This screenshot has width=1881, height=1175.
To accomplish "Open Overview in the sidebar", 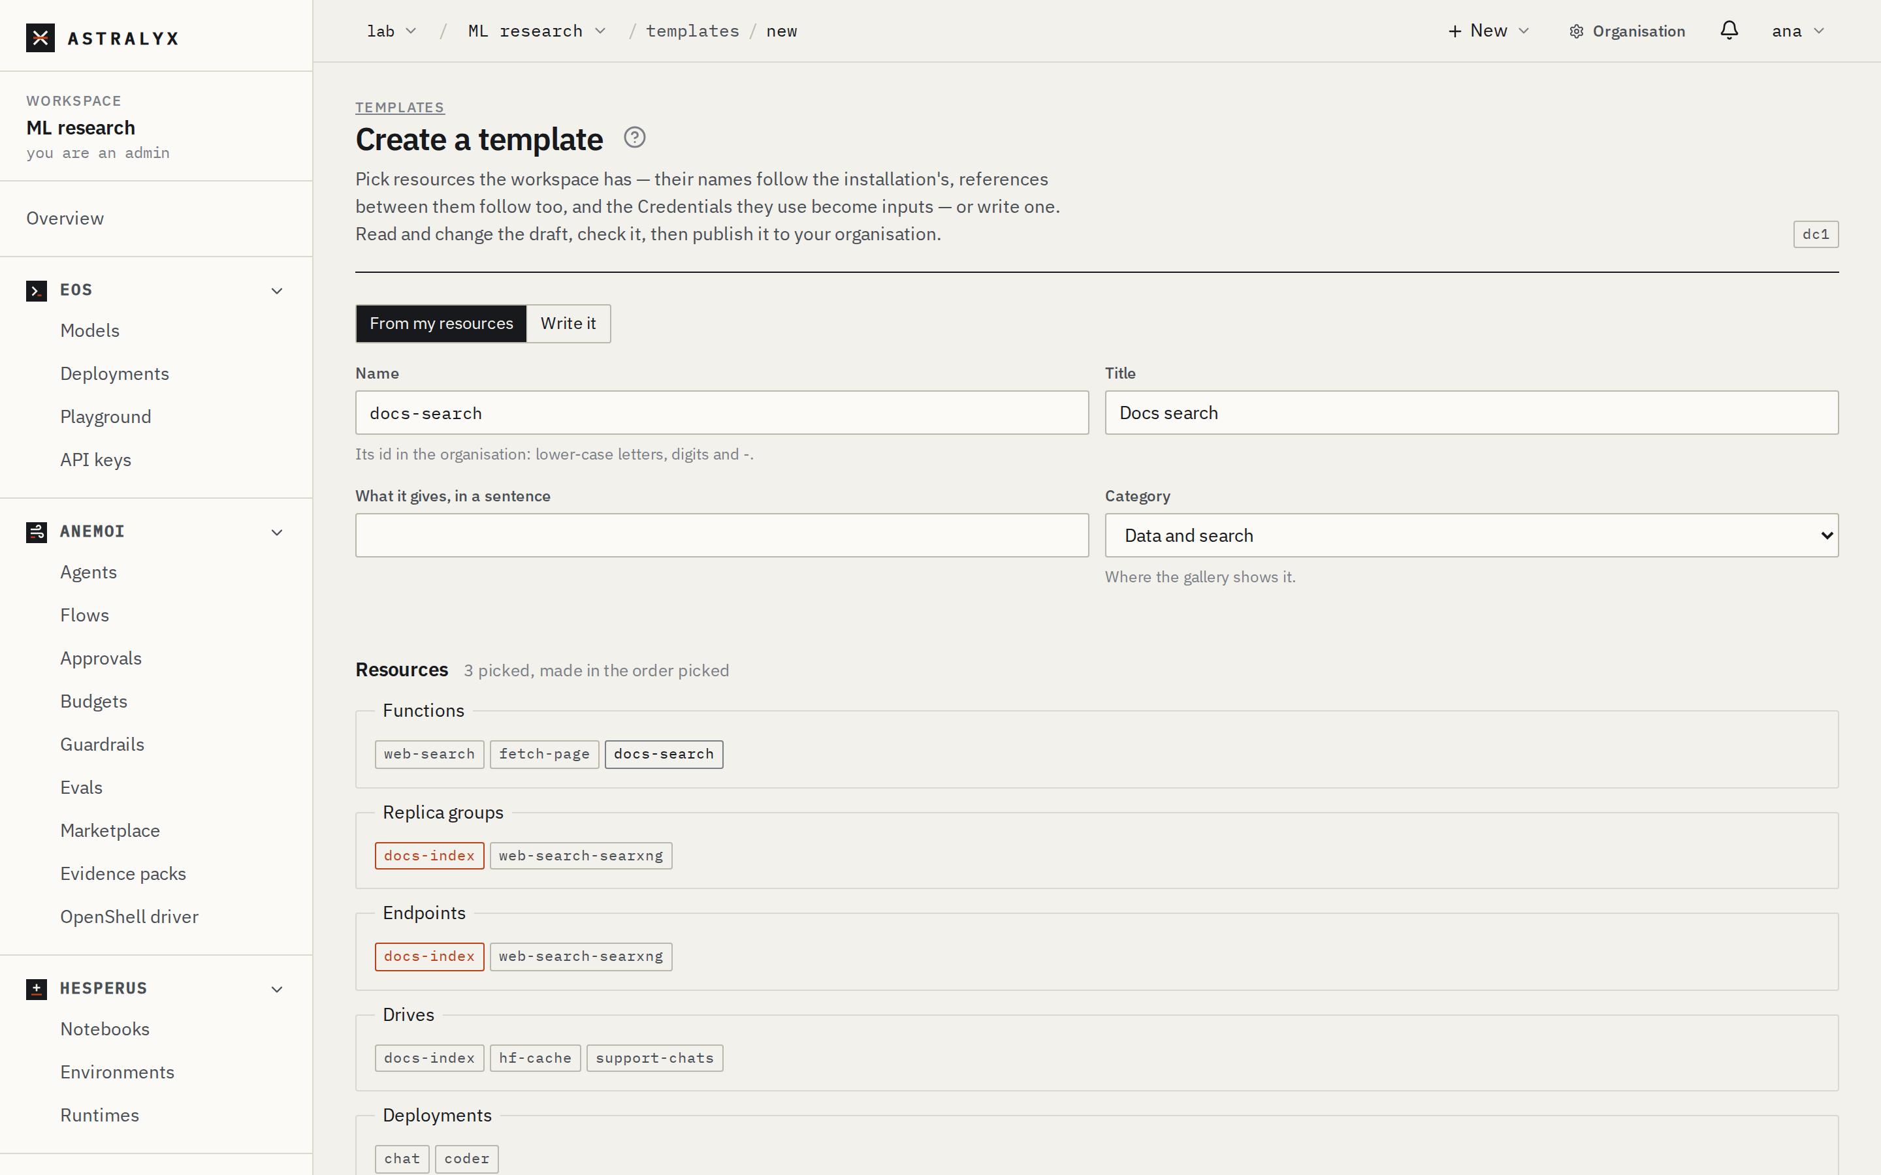I will (x=65, y=219).
